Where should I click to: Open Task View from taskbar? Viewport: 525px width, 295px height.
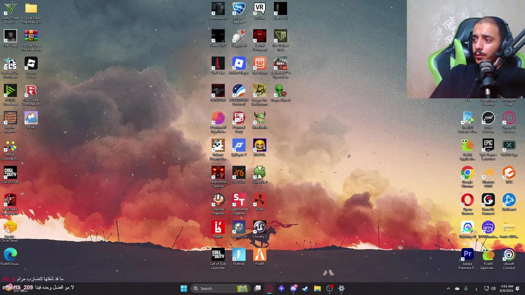click(258, 288)
